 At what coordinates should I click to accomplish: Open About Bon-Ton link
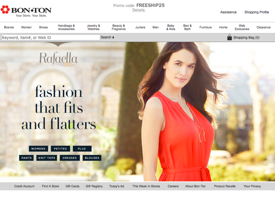coord(195,186)
